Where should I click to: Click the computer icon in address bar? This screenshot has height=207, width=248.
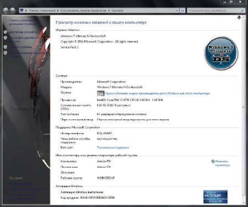pos(21,10)
